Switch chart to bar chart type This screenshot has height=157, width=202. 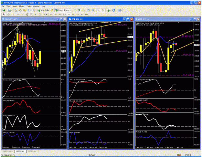pyautogui.click(x=75, y=10)
